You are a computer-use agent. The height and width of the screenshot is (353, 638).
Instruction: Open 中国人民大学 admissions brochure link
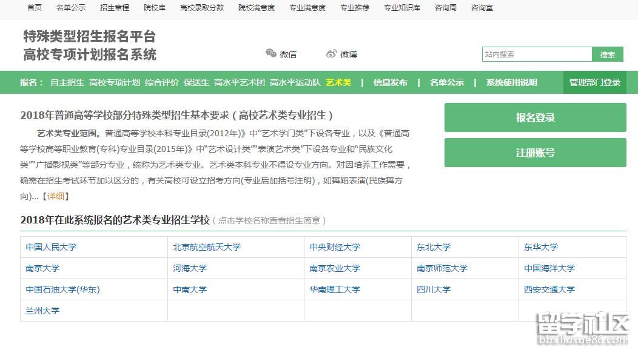coord(51,247)
